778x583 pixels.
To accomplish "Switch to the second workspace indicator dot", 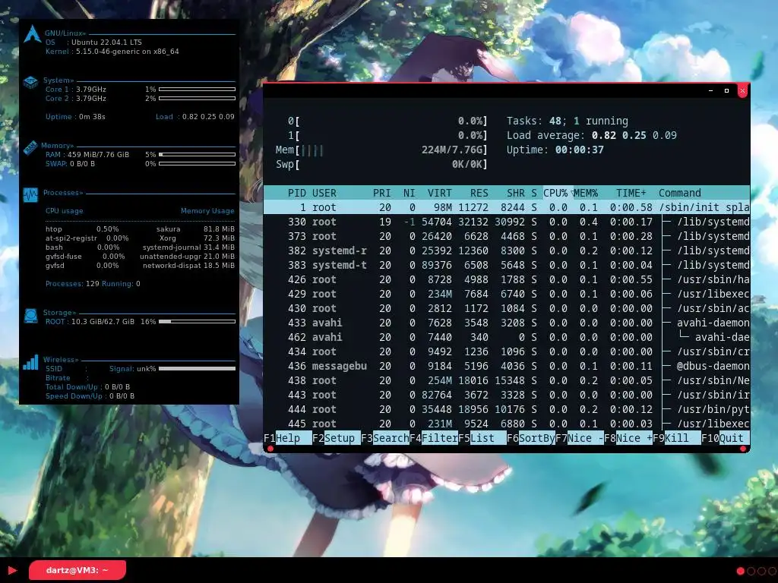I will [751, 571].
